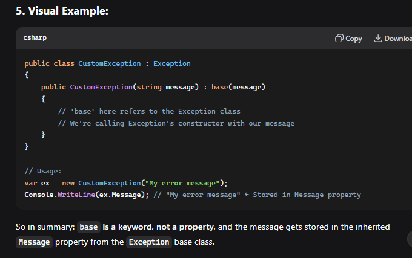This screenshot has height=258, width=412.
Task: Click the inline 'Message' code tag
Action: point(34,242)
